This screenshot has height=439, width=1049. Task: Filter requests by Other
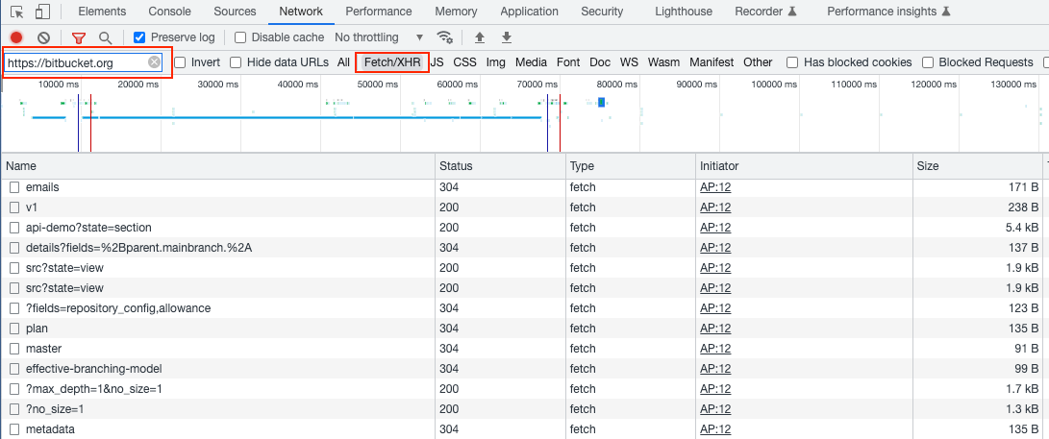(x=758, y=62)
